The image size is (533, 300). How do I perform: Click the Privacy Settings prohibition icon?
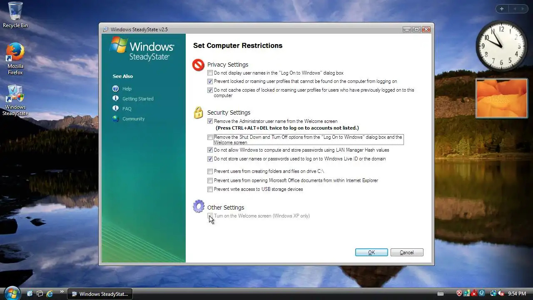pos(198,65)
